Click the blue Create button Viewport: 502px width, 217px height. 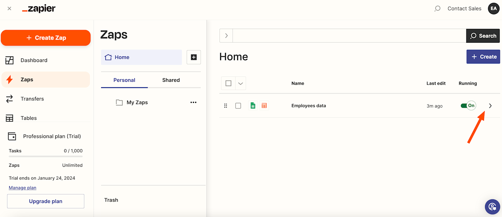(x=483, y=57)
